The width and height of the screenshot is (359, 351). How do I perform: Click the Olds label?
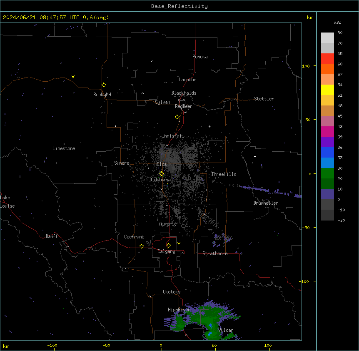click(x=162, y=164)
